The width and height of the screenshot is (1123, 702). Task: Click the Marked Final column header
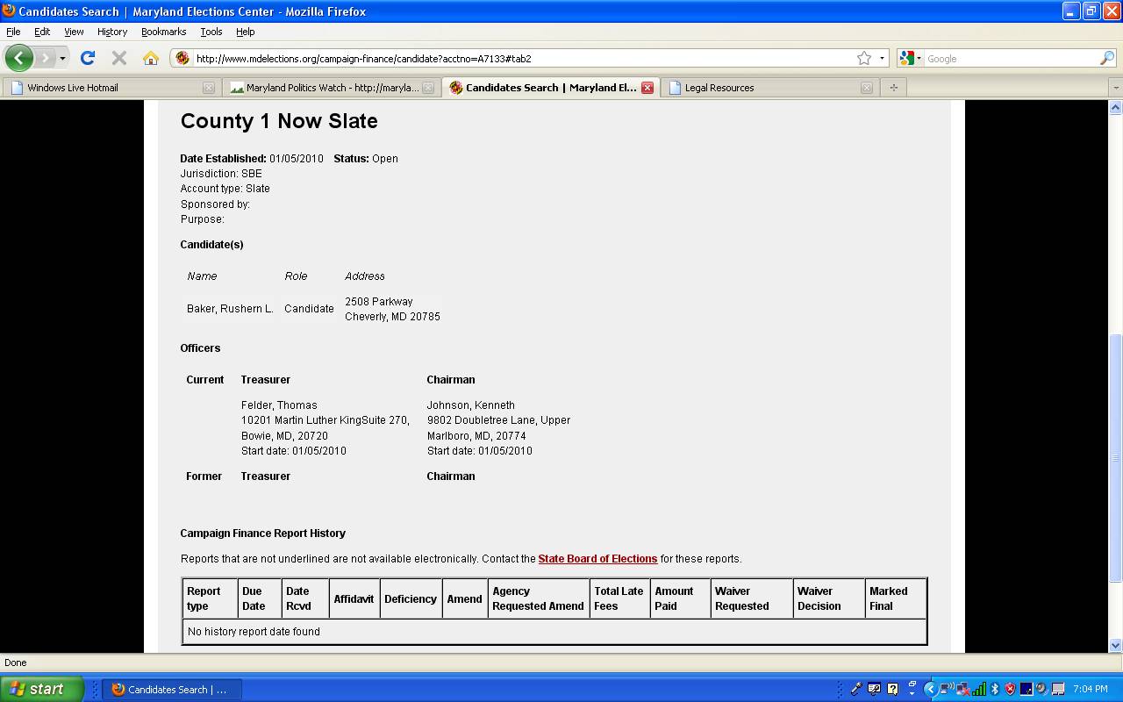click(896, 598)
